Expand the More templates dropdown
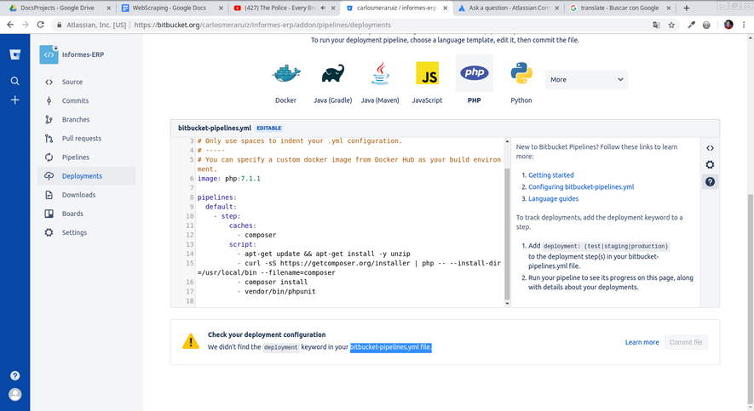 click(586, 80)
